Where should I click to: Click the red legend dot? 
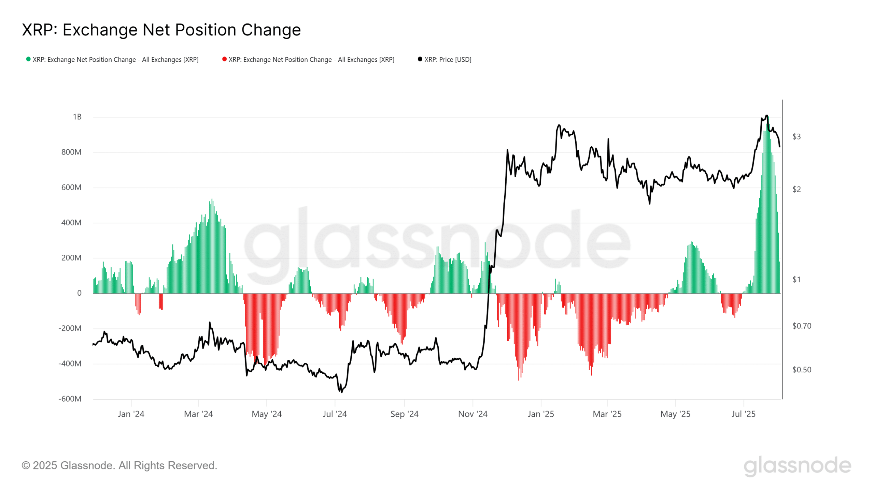(x=224, y=59)
